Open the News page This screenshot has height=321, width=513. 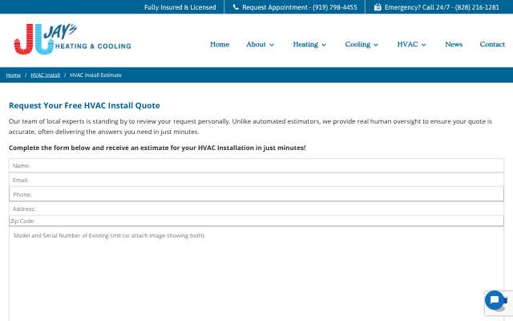pyautogui.click(x=454, y=44)
